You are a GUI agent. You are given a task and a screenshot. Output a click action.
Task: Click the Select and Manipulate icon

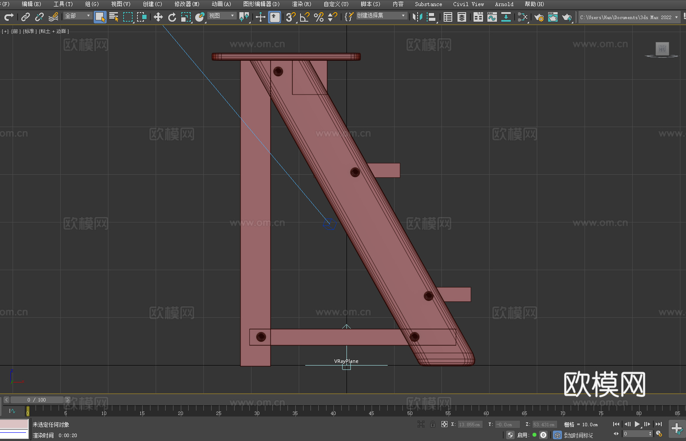tap(261, 17)
